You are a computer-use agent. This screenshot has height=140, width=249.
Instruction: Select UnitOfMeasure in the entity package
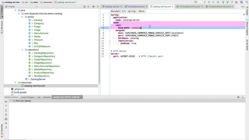(42, 46)
